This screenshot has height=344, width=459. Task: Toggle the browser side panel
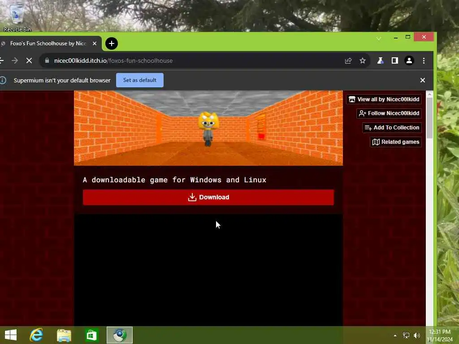tap(394, 60)
